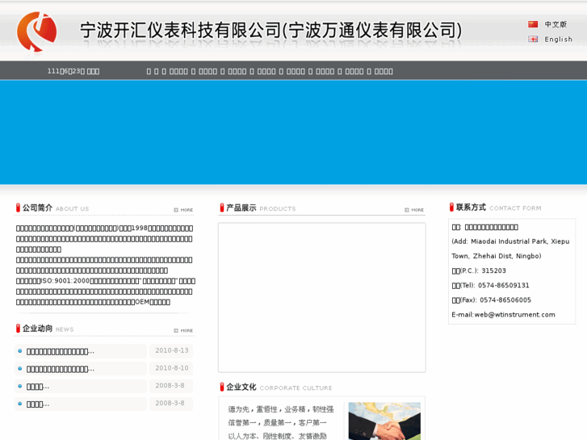The height and width of the screenshot is (440, 587).
Task: Click the UK flag icon beside English
Action: pyautogui.click(x=533, y=39)
